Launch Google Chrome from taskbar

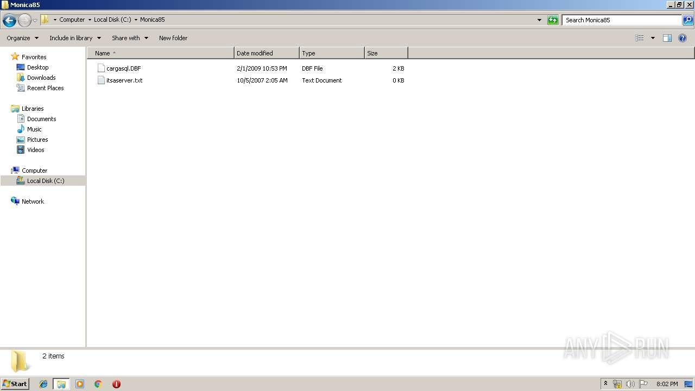coord(98,384)
